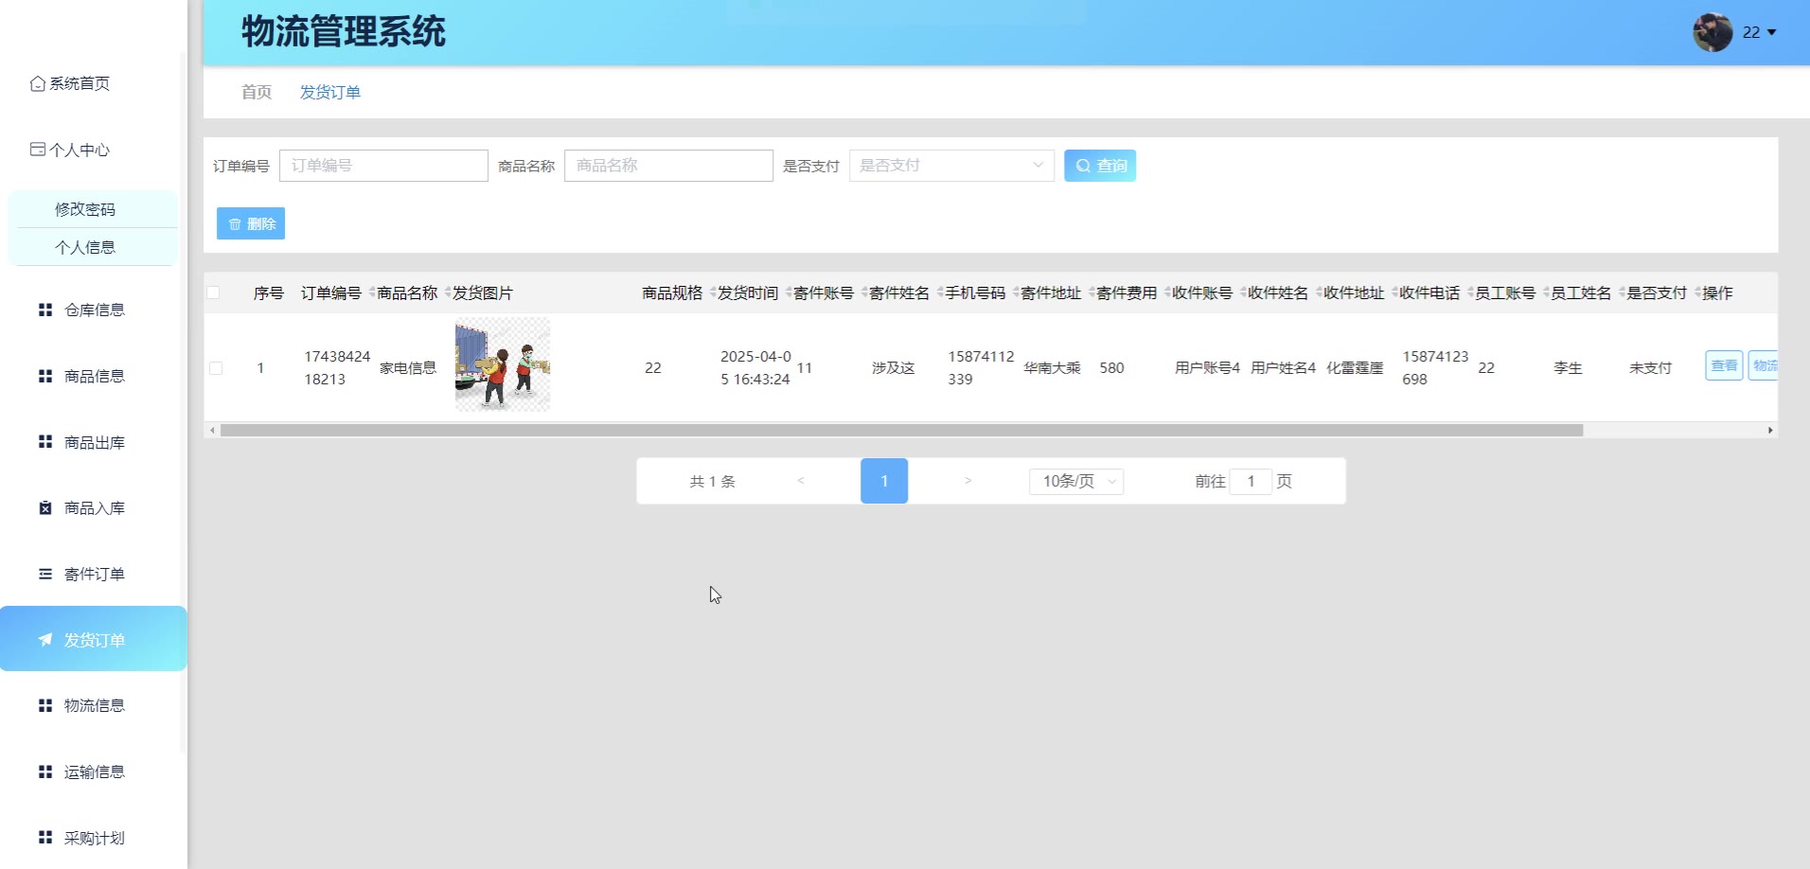Expand the user 22 account menu arrow

[1771, 32]
